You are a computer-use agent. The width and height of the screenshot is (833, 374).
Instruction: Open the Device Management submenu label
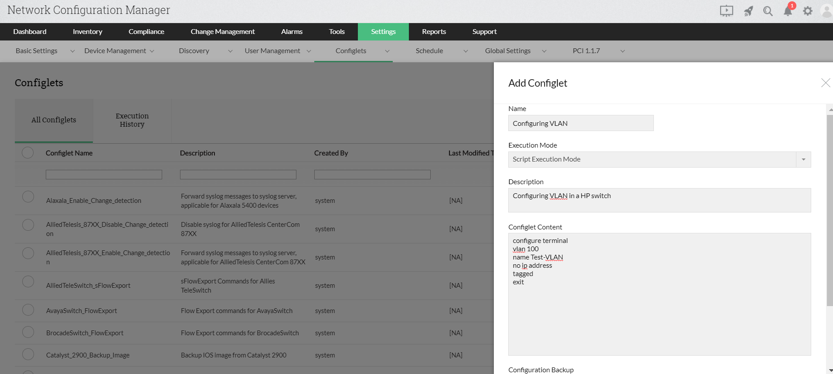point(115,51)
